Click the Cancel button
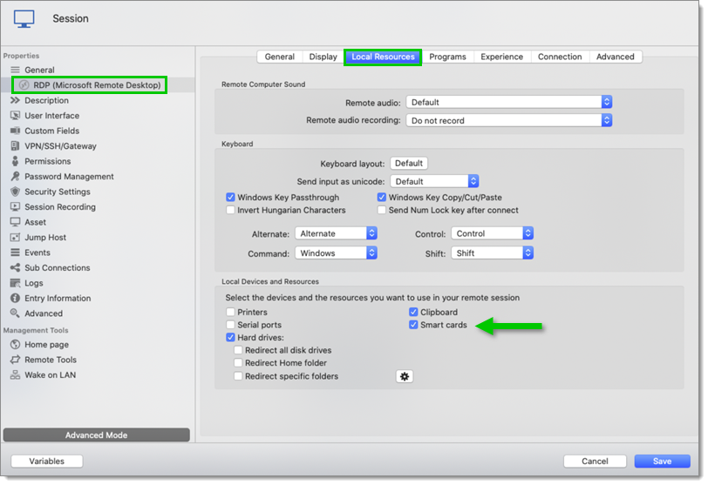The height and width of the screenshot is (485, 708). [x=595, y=461]
